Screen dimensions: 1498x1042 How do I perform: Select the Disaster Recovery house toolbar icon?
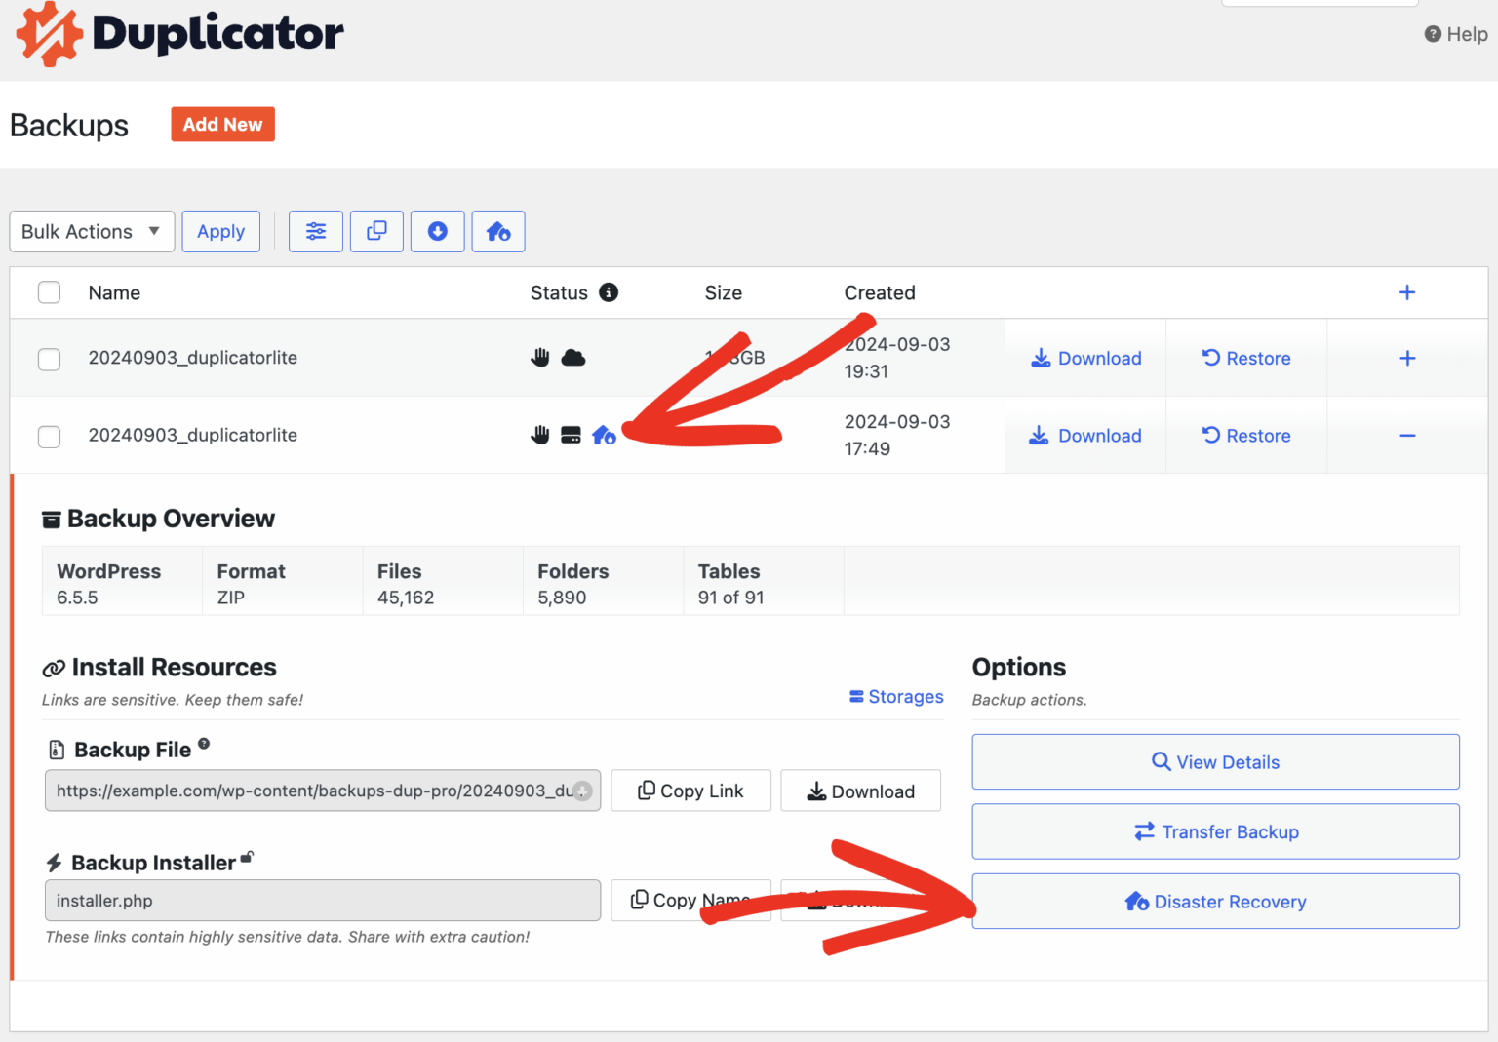[498, 231]
